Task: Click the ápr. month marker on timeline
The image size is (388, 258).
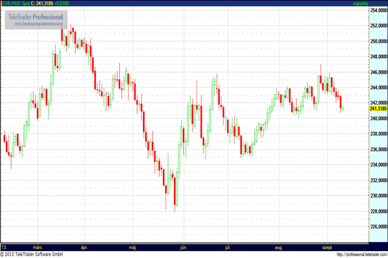Action: click(84, 248)
